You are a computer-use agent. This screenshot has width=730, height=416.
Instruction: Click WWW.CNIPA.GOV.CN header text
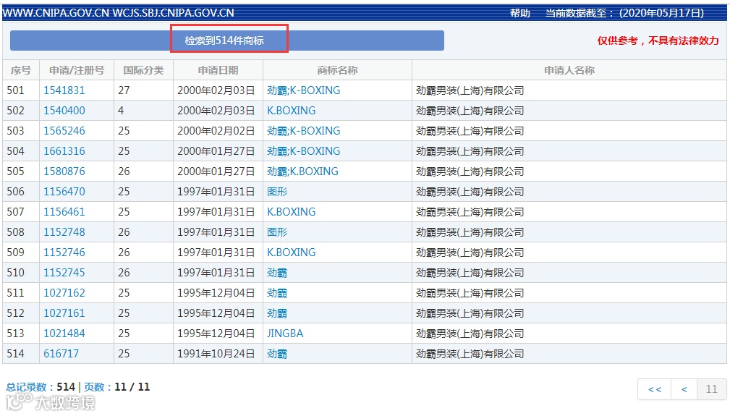tap(56, 12)
